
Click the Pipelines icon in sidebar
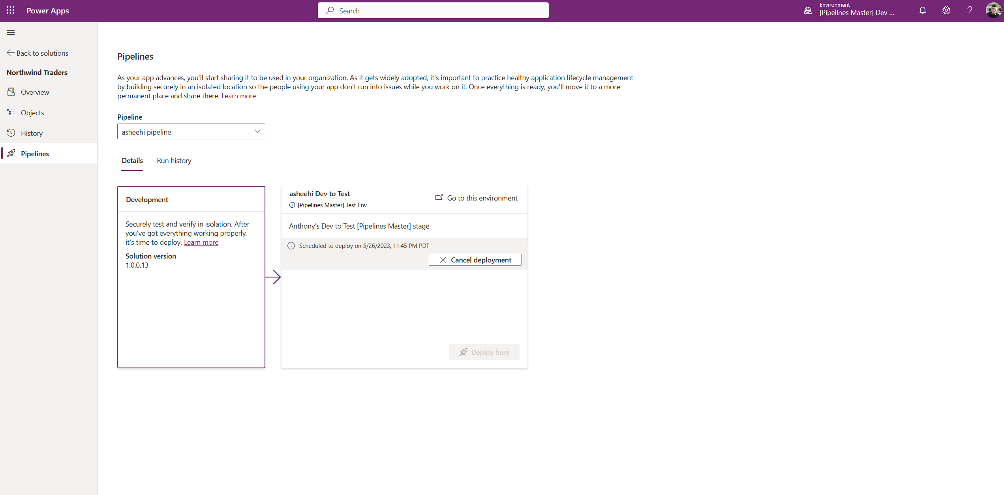pyautogui.click(x=11, y=153)
